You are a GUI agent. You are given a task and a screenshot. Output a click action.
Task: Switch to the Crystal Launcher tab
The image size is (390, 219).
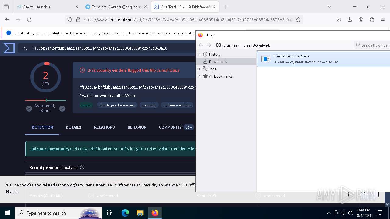click(47, 7)
